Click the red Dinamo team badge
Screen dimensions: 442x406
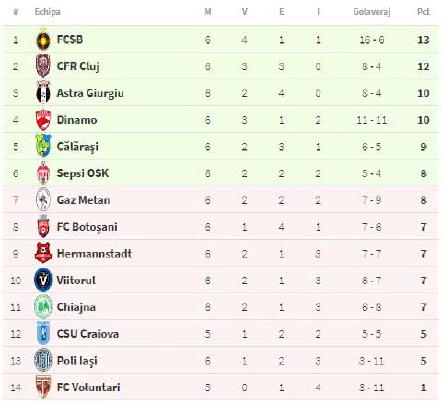click(43, 120)
